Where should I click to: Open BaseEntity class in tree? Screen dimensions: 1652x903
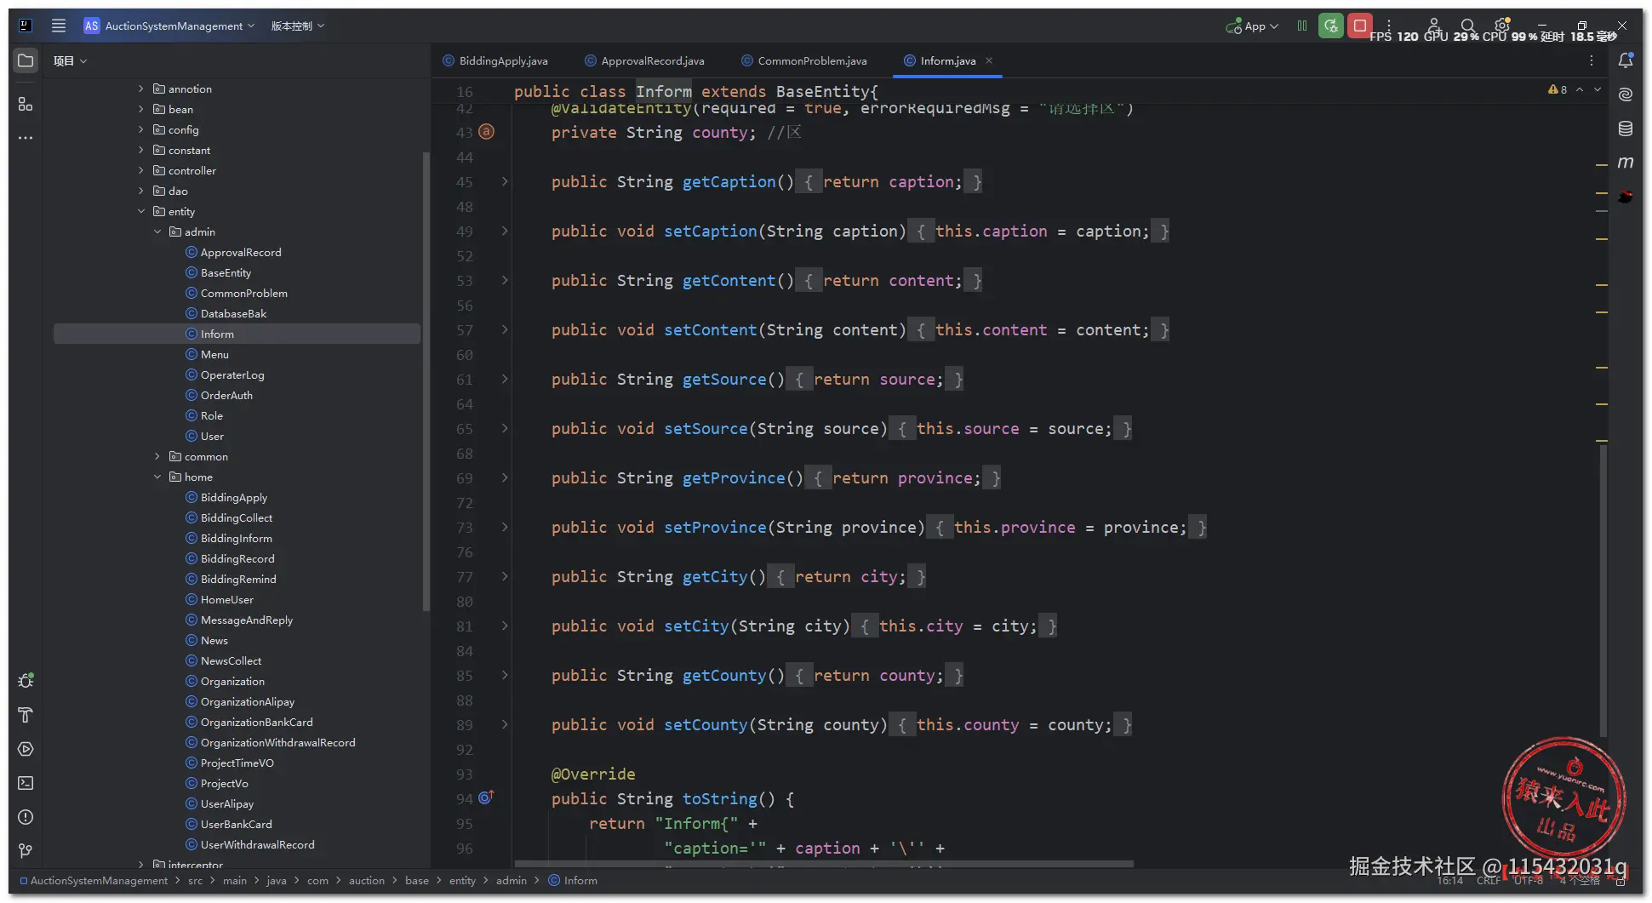pyautogui.click(x=226, y=272)
